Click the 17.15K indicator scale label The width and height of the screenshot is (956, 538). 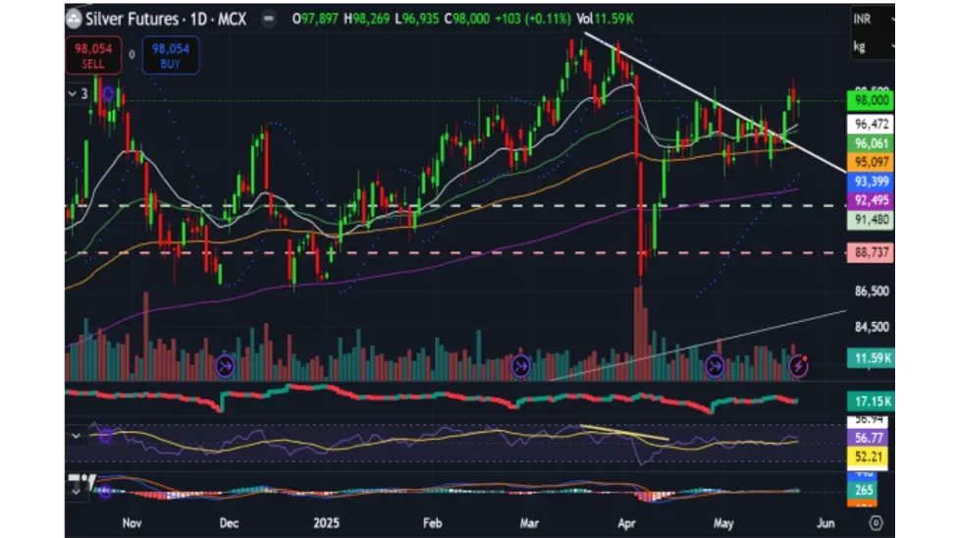(x=871, y=402)
